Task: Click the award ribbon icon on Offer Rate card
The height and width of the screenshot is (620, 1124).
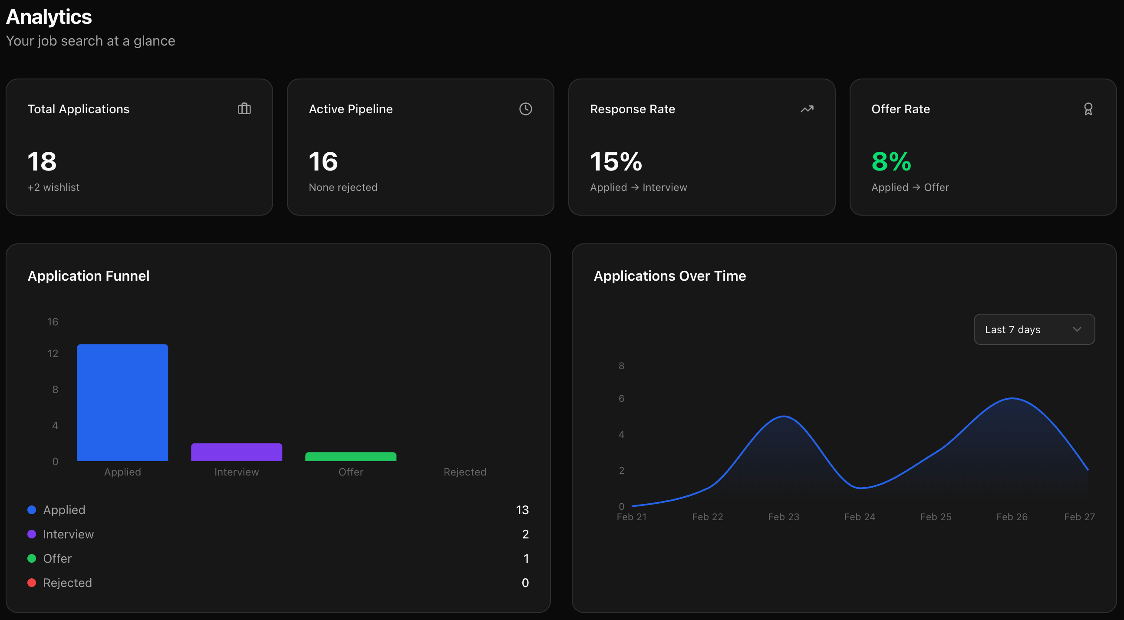Action: coord(1088,108)
